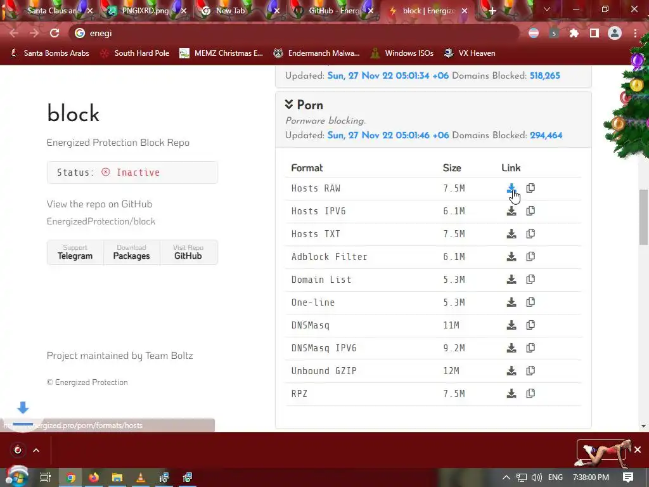649x487 pixels.
Task: Open the Extensions puzzle menu
Action: 574,33
